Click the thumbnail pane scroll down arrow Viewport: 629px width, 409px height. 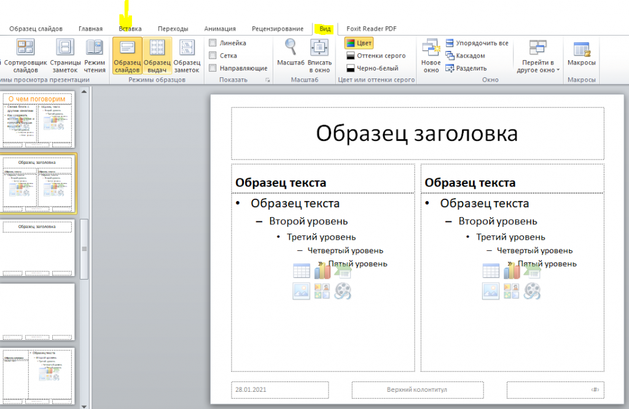[84, 406]
